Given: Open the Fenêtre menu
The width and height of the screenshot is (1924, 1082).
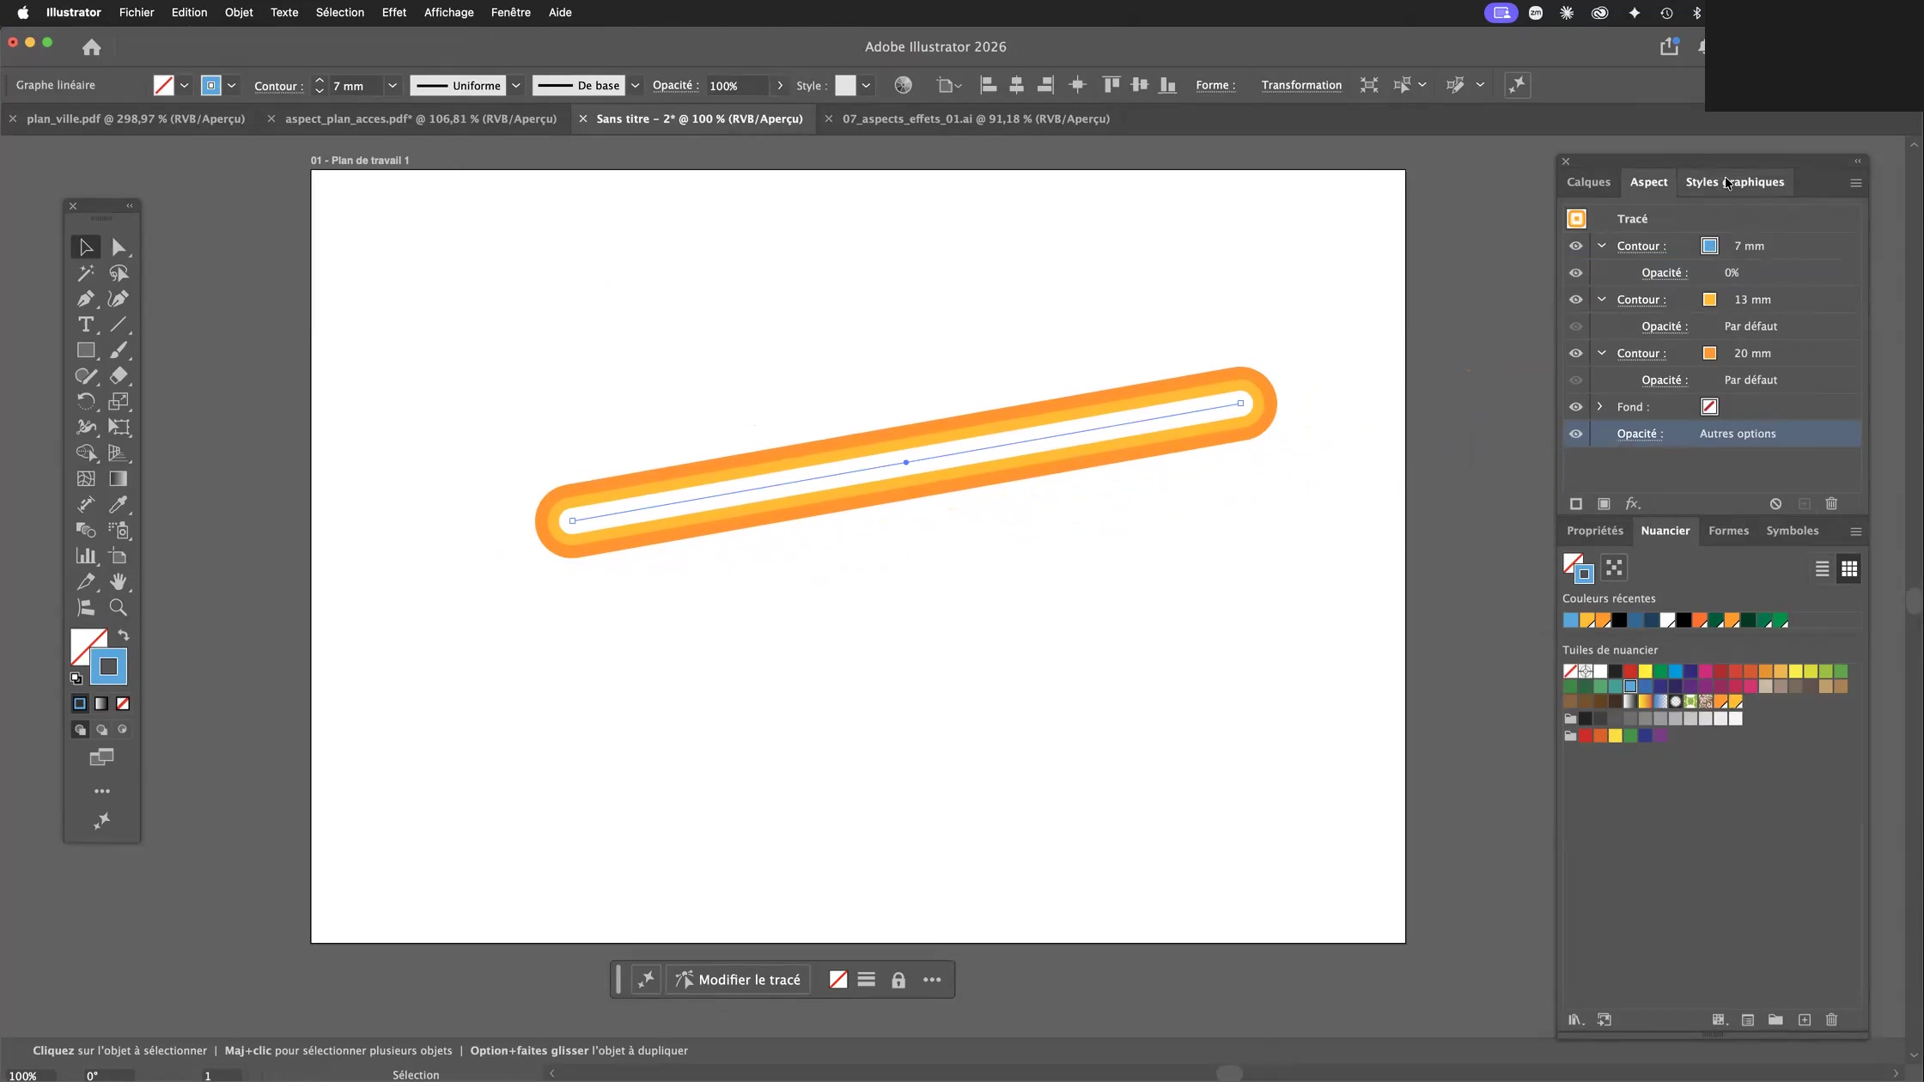Looking at the screenshot, I should tap(510, 12).
